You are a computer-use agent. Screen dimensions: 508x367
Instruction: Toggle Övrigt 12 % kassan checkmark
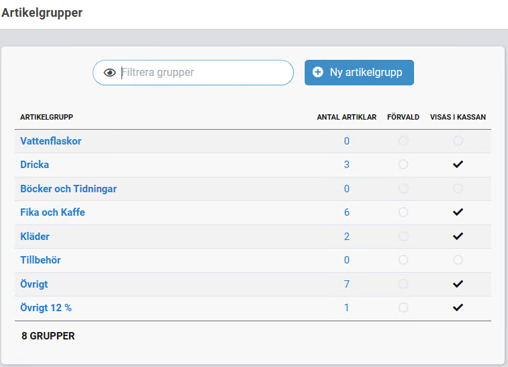pos(458,308)
